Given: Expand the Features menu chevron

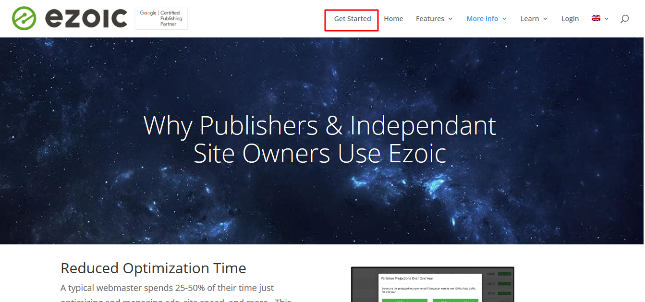Looking at the screenshot, I should pyautogui.click(x=450, y=19).
